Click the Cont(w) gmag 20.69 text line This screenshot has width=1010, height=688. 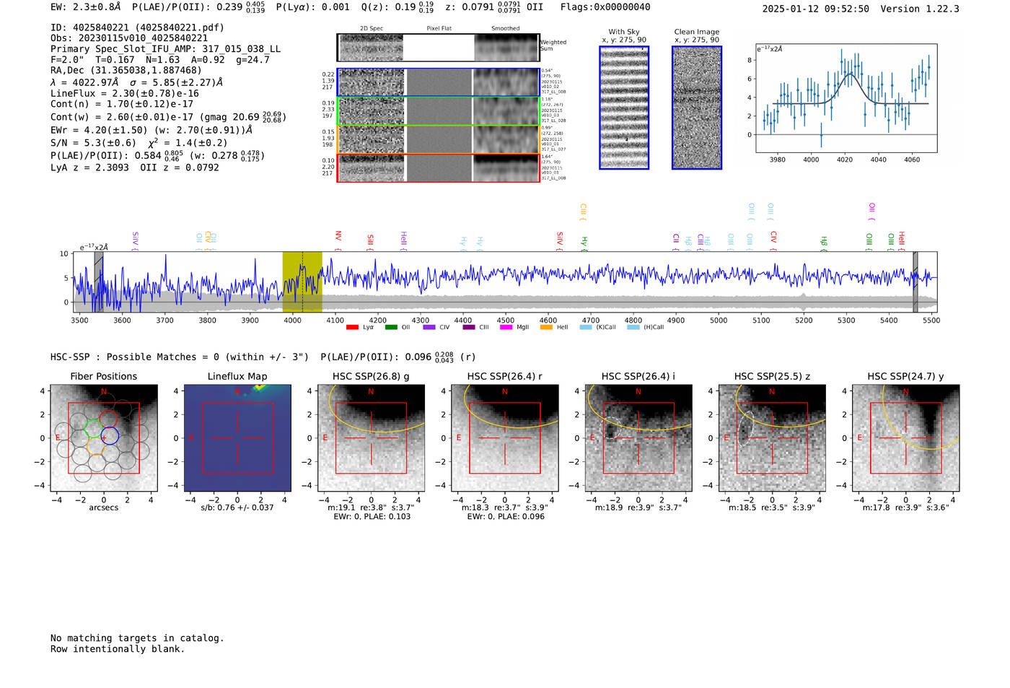(x=168, y=116)
